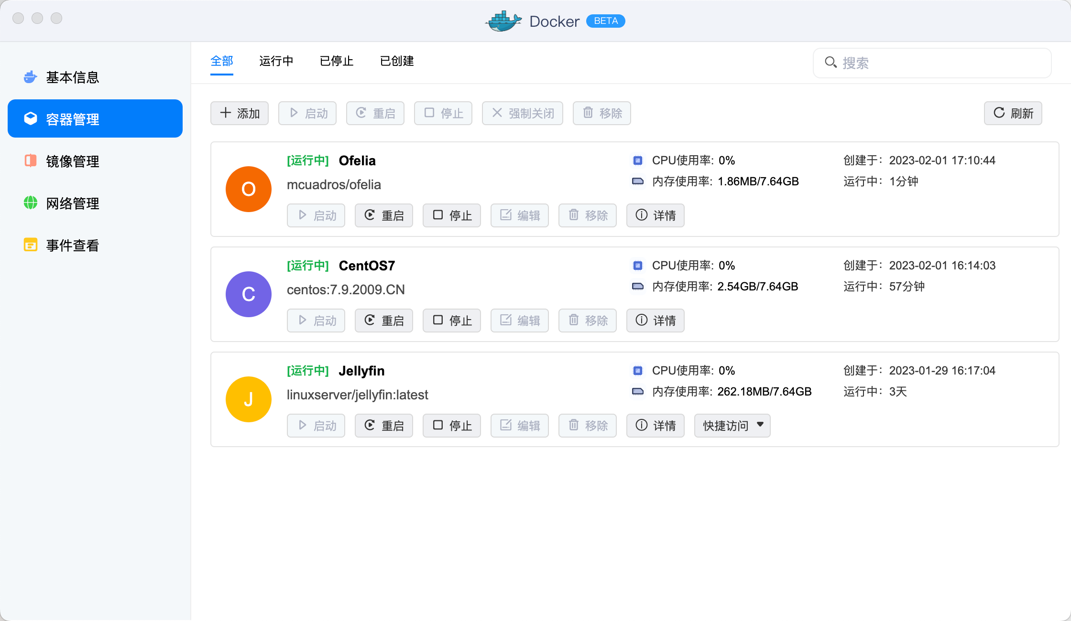Click the orange O avatar for Ofelia
The image size is (1071, 621).
coord(248,189)
